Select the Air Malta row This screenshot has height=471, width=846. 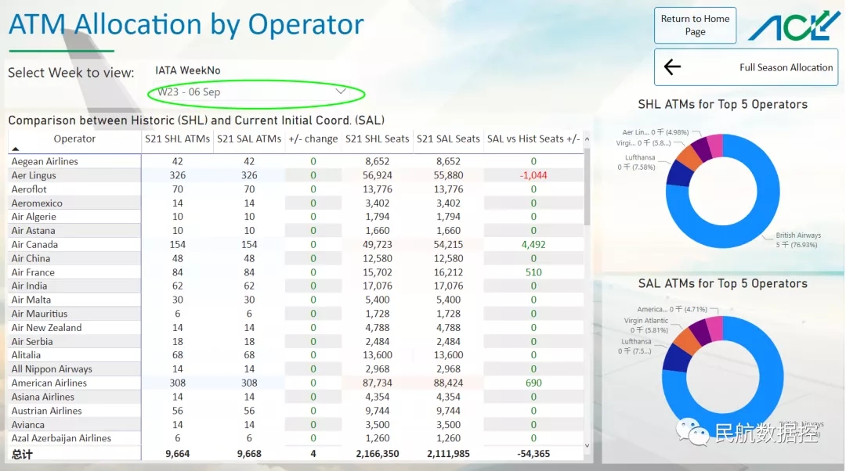pyautogui.click(x=295, y=300)
